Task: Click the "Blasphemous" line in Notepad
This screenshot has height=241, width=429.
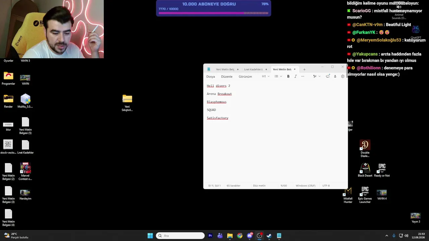Action: pos(217,102)
